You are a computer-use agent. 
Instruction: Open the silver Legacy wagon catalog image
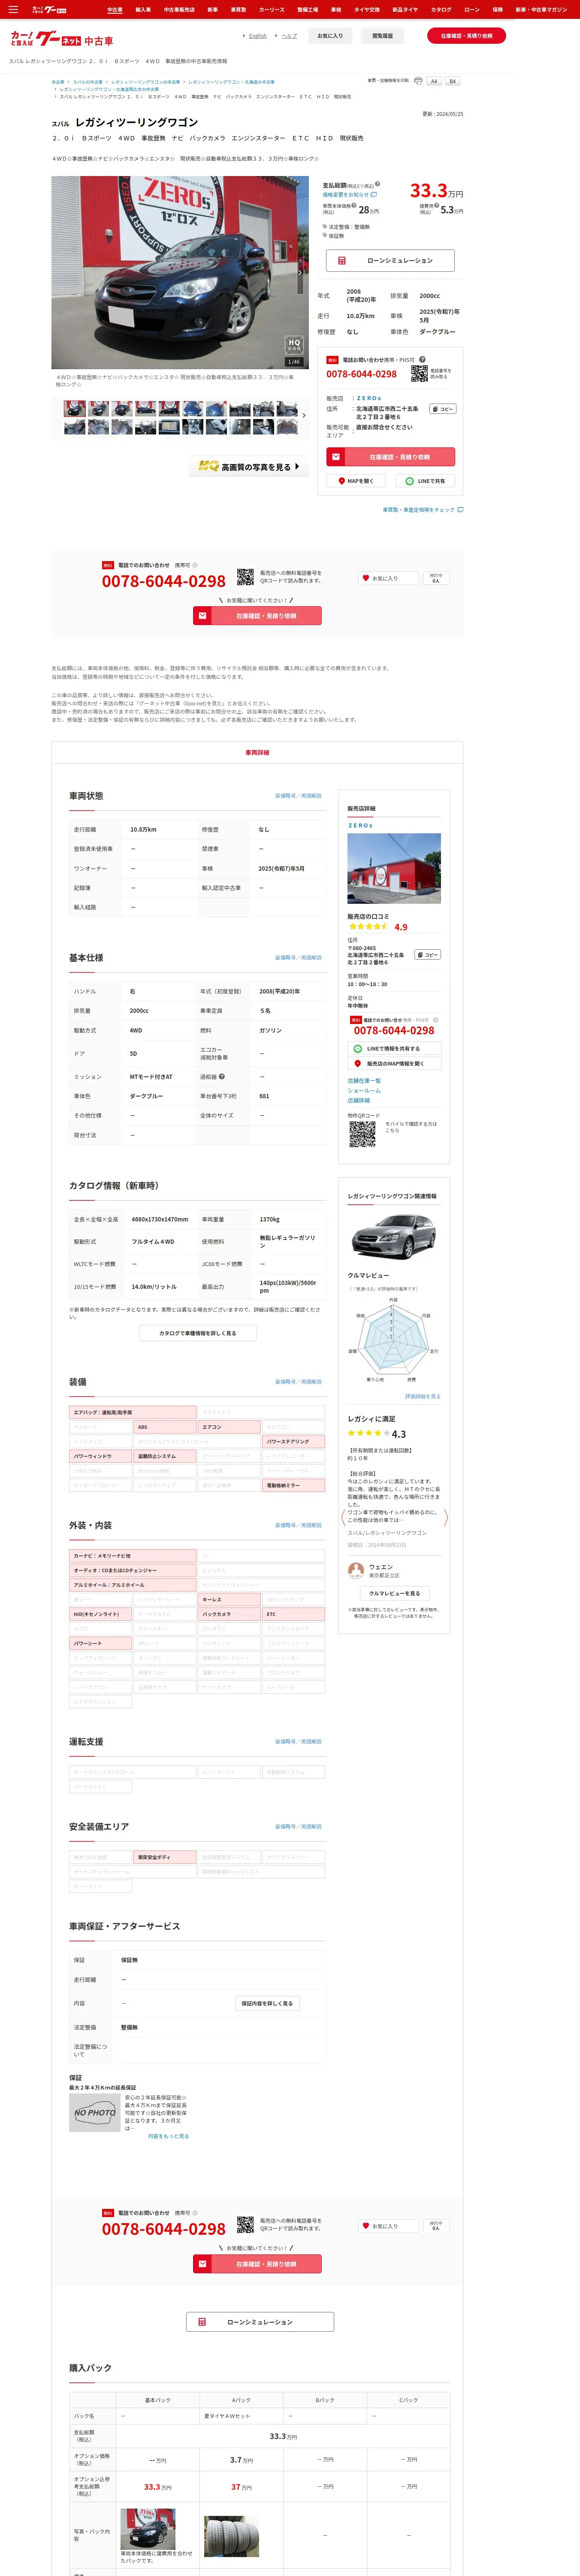(x=394, y=1236)
